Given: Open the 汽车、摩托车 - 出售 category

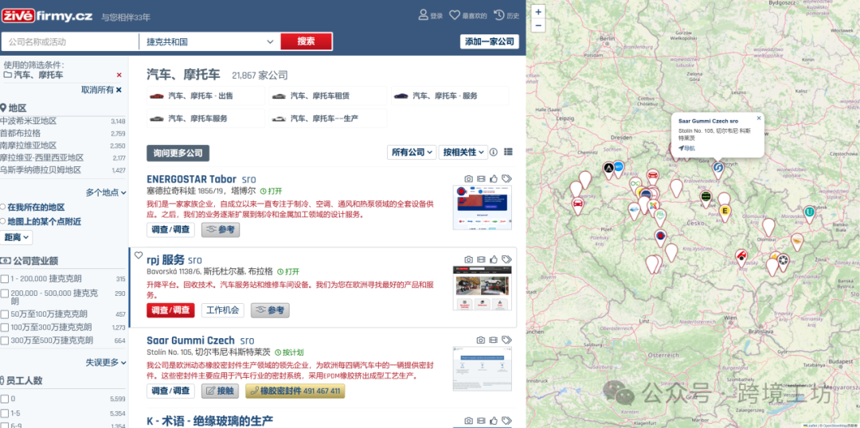Looking at the screenshot, I should [206, 96].
